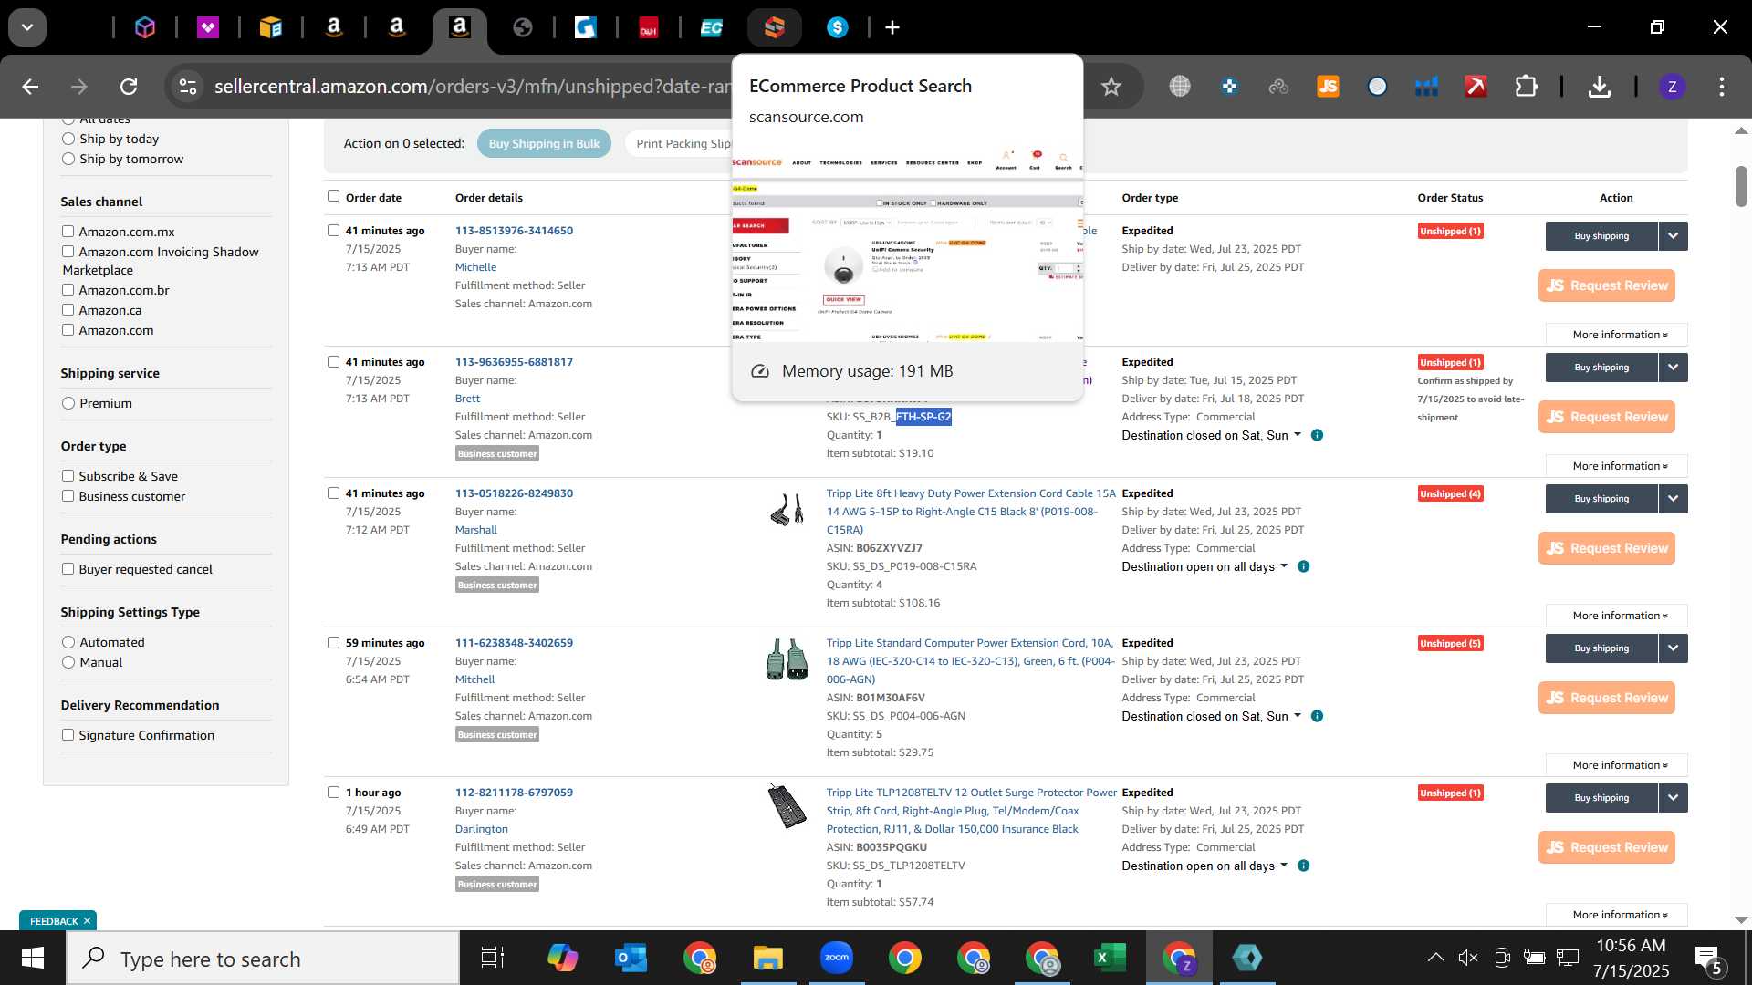Expand Destination closed on Sat, Sun for Brett
Viewport: 1752px width, 985px height.
pyautogui.click(x=1211, y=435)
